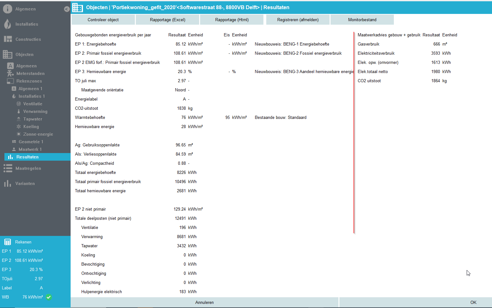Image resolution: width=492 pixels, height=308 pixels.
Task: Click the Verwarming value 8681 kWh
Action: click(x=181, y=237)
